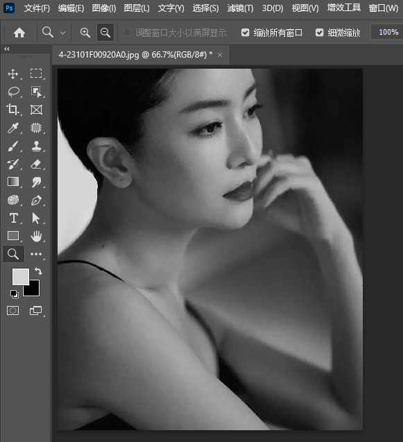Uncheck 细微缩放 checkbox
Image resolution: width=403 pixels, height=442 pixels.
319,33
